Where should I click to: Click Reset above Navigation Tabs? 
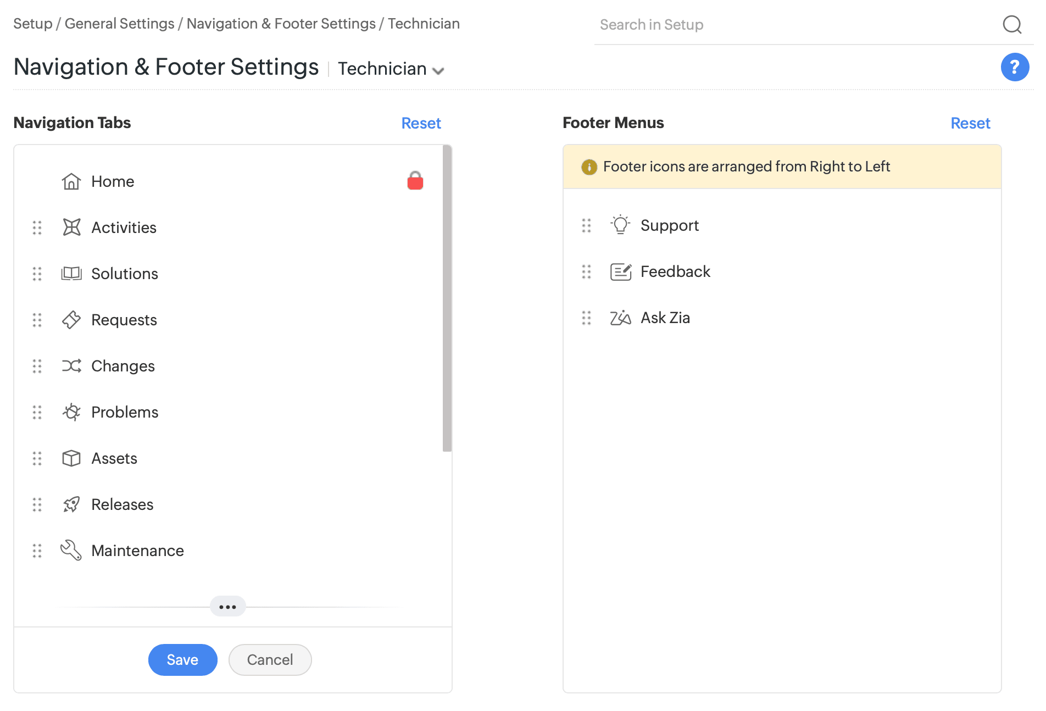click(421, 123)
